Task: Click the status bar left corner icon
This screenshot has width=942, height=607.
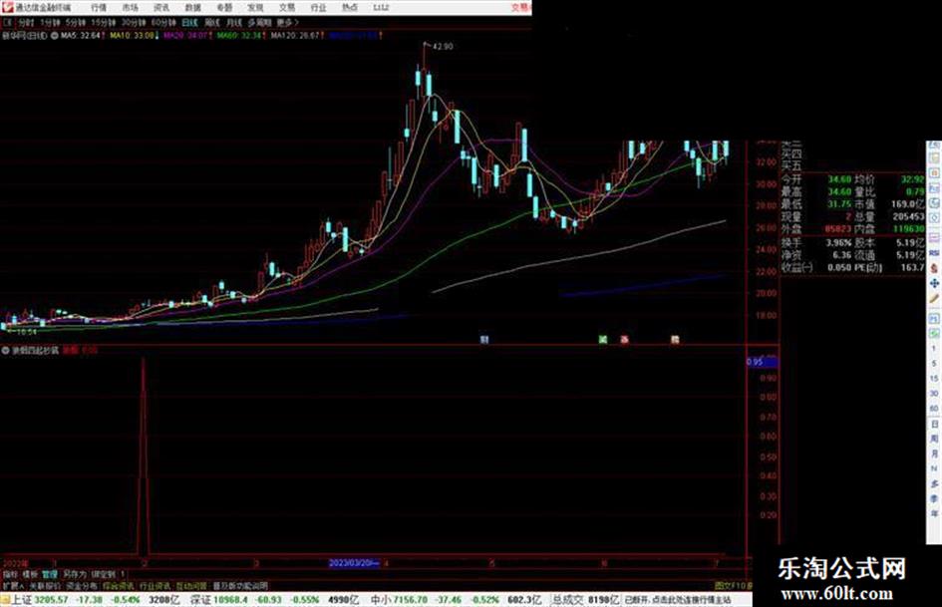Action: tap(5, 600)
